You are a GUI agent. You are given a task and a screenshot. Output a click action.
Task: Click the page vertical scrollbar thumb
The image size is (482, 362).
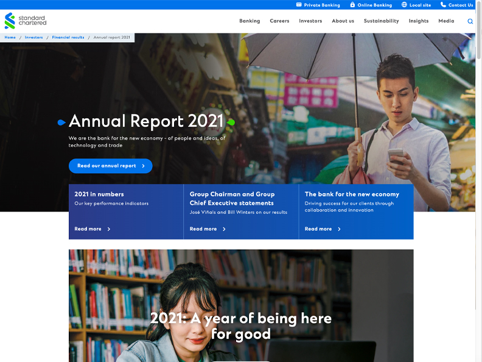coord(479,29)
